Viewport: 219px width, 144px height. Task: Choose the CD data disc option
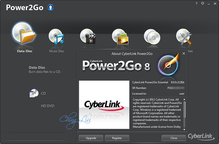tap(38, 93)
